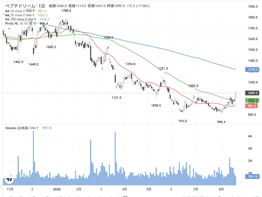Click the left edge panel expand arrow

click(1, 185)
